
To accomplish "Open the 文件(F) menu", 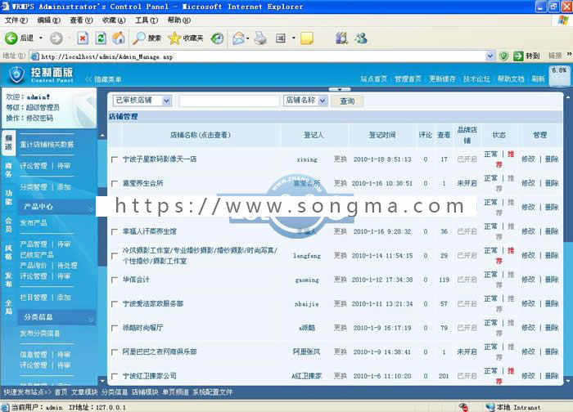I will 16,20.
